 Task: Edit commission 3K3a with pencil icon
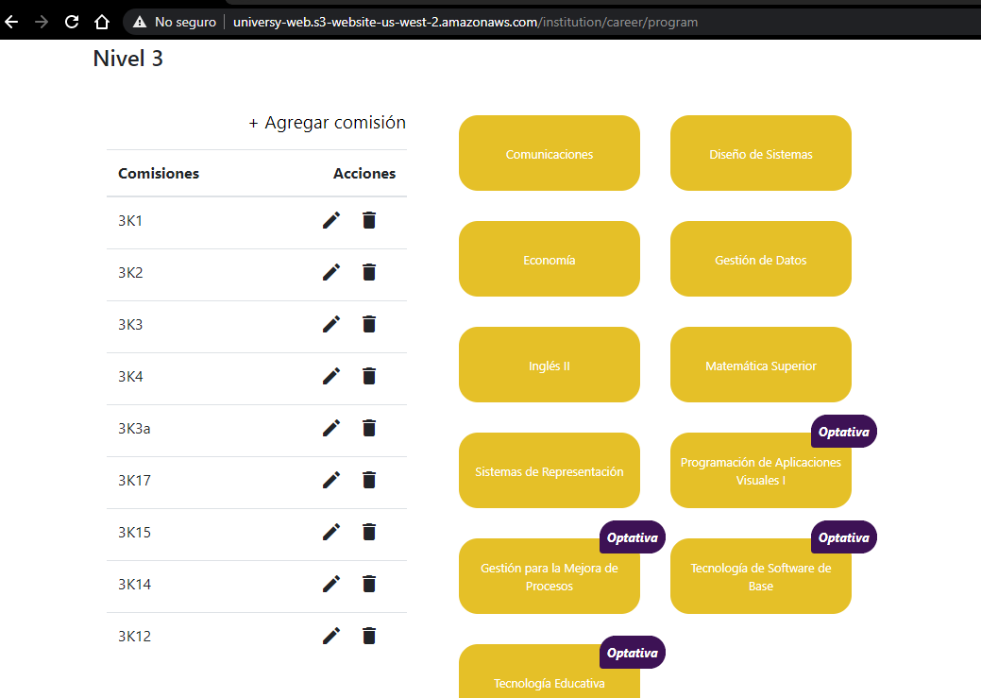(331, 428)
